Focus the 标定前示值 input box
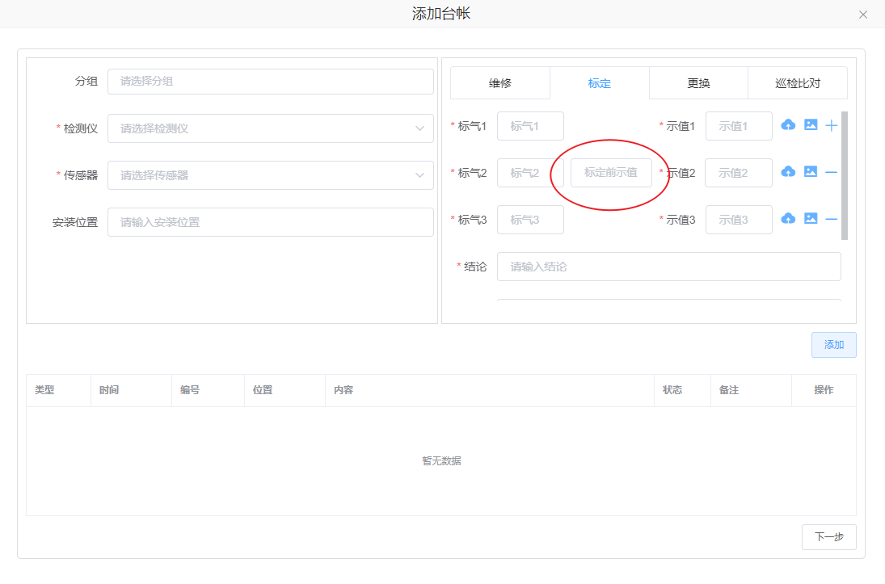Viewport: 885px width, 584px height. (611, 173)
